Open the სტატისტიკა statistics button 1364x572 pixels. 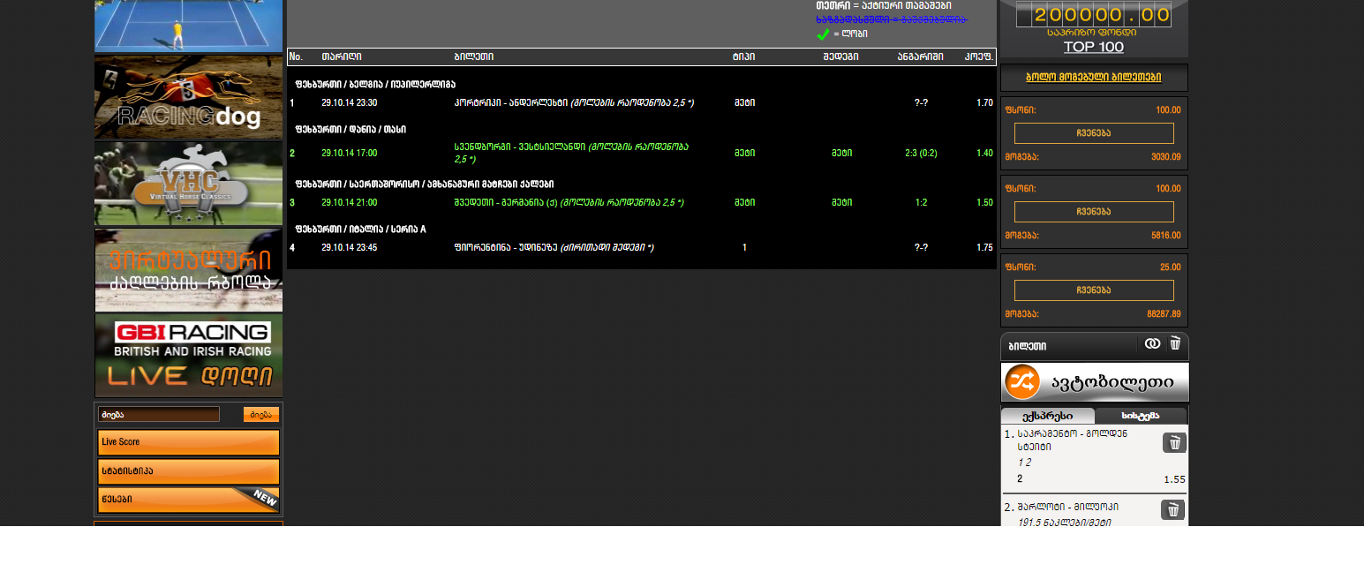point(189,471)
